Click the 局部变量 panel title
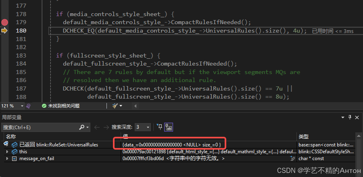363x177 pixels. [12, 117]
